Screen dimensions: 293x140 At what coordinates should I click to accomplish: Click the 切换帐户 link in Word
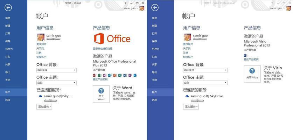click(x=41, y=57)
